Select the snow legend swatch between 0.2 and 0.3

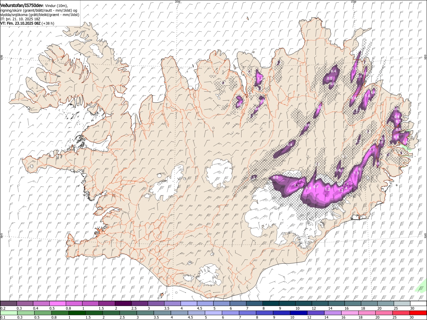click(8, 304)
